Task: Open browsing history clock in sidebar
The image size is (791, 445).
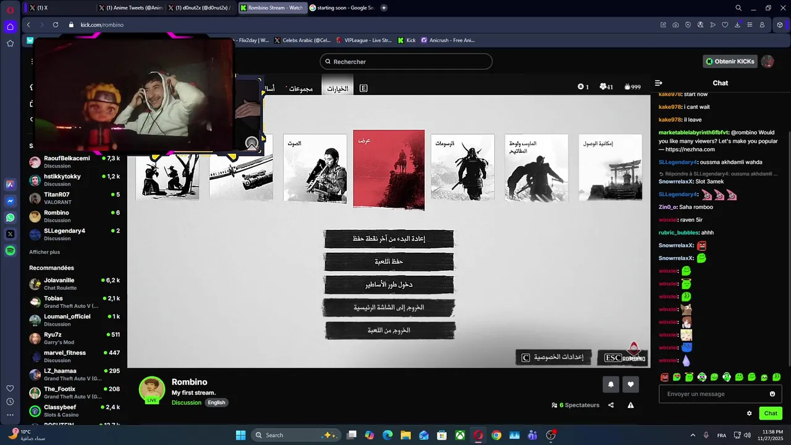Action: 10,402
